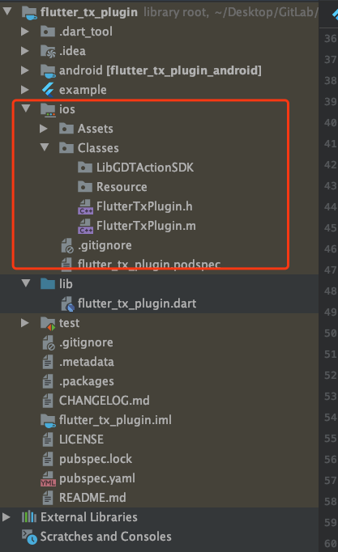Click the Dart file icon of flutter_tx_plugin.dart

click(x=67, y=304)
